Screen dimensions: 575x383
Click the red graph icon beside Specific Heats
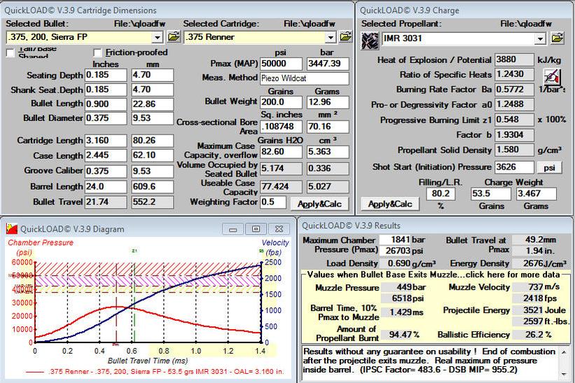[x=553, y=76]
